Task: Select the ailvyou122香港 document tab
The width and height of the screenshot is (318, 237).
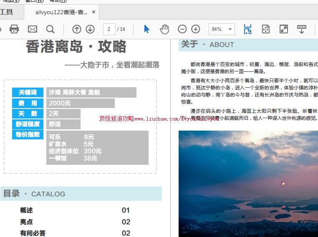Action: tap(61, 12)
